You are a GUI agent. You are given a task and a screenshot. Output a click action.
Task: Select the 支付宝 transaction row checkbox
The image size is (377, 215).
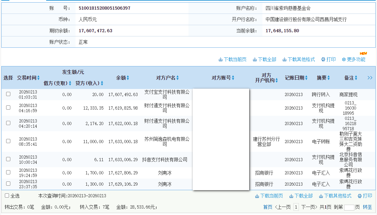point(8,94)
